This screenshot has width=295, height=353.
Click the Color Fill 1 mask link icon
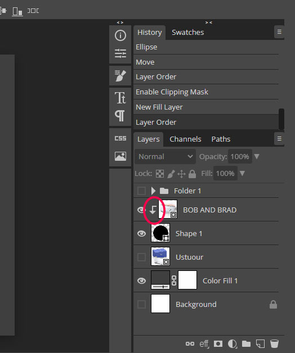[x=174, y=280]
